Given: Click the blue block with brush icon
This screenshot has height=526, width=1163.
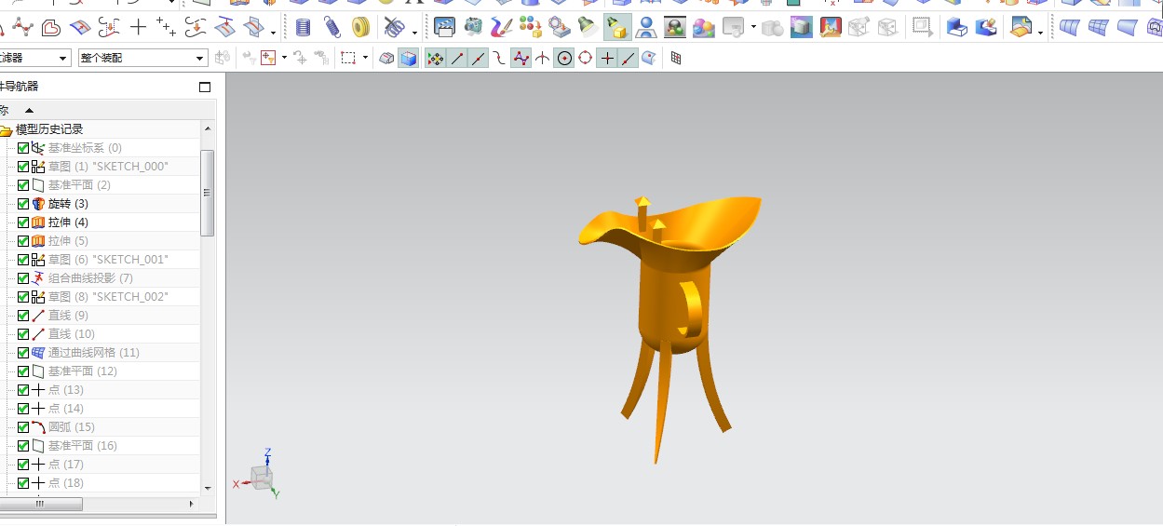Looking at the screenshot, I should click(x=986, y=28).
